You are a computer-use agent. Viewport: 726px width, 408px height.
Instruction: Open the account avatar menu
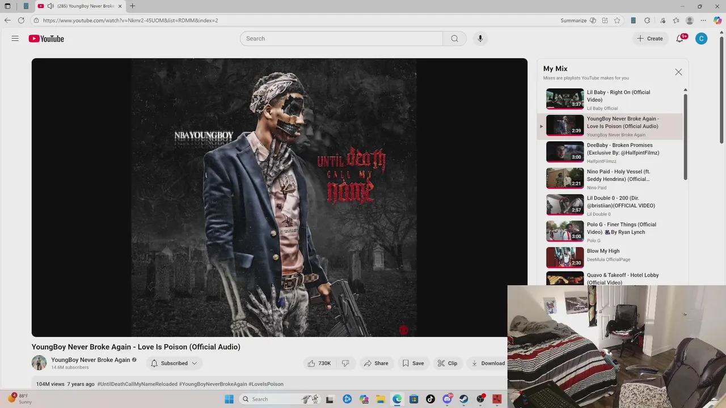(x=702, y=39)
